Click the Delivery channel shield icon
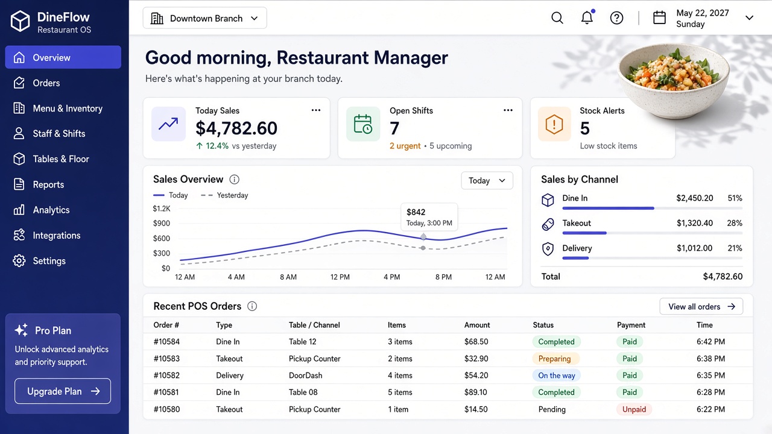Viewport: 772px width, 434px height. coord(548,249)
